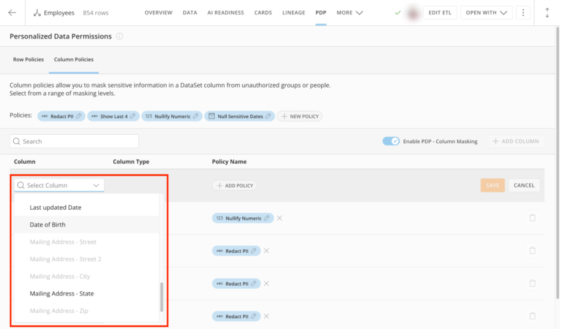Click the DataFlow icon beside Employees
Screen dimensions: 561x329
[37, 13]
